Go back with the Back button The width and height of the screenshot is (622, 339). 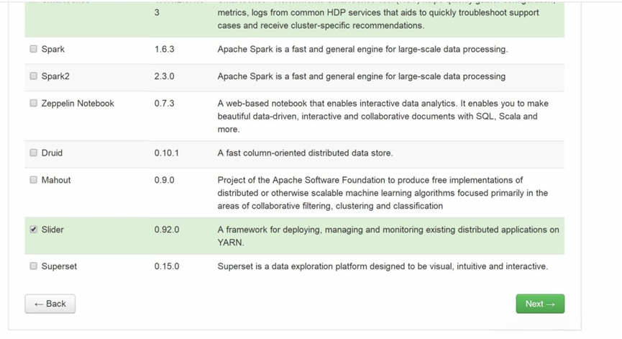(x=50, y=304)
